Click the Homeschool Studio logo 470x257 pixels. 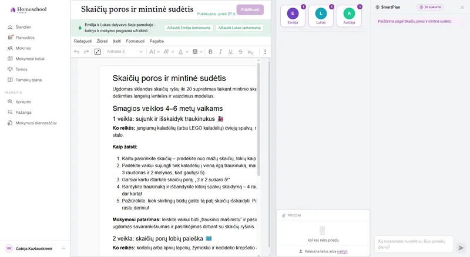click(x=28, y=9)
